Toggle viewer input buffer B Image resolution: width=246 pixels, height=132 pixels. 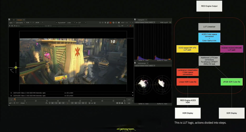[77, 23]
